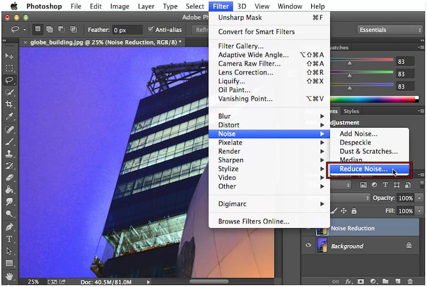Image resolution: width=427 pixels, height=287 pixels.
Task: Select the Dodge tool
Action: point(9,214)
